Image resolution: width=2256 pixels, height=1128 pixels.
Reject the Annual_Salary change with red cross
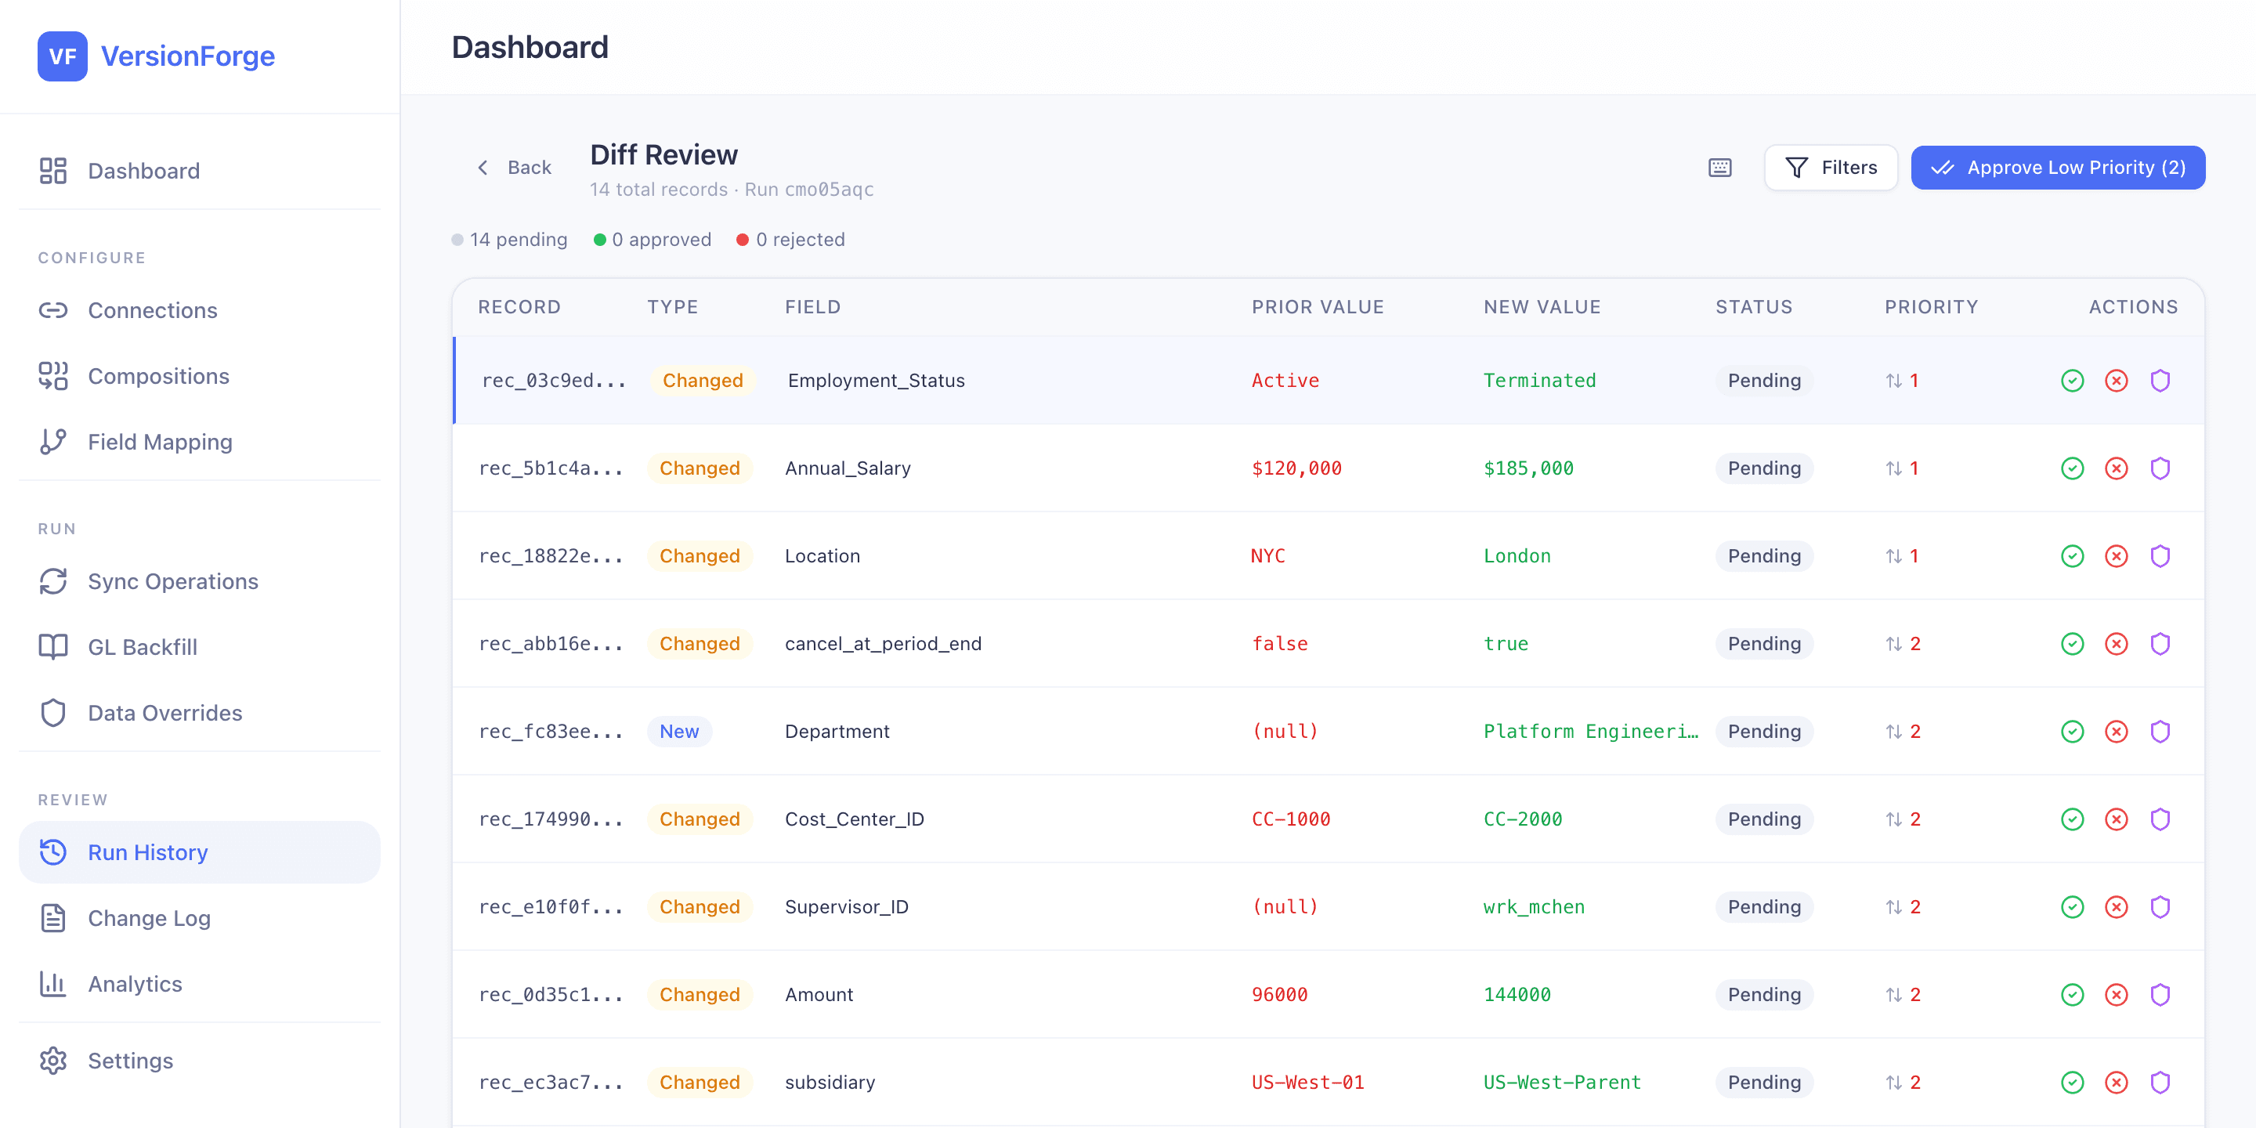pyautogui.click(x=2117, y=468)
